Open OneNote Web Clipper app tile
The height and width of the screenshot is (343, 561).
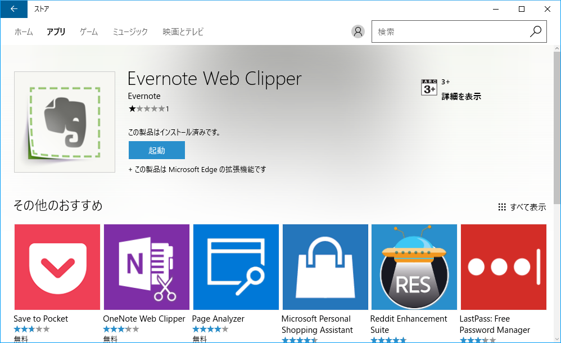pyautogui.click(x=147, y=267)
